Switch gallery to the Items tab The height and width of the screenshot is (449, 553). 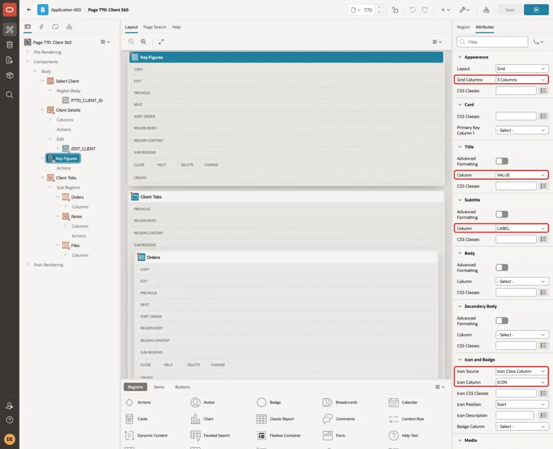tap(159, 387)
